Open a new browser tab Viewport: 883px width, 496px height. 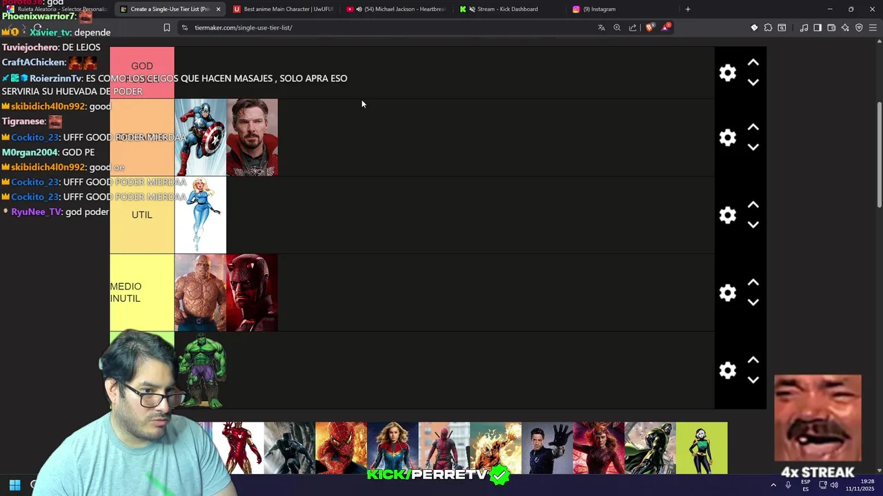(688, 9)
